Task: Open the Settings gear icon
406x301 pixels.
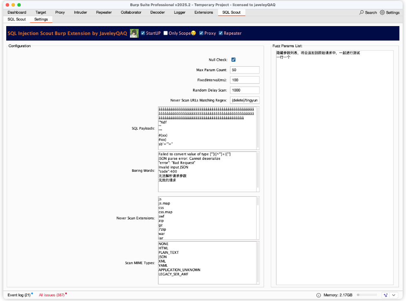Action: 382,12
